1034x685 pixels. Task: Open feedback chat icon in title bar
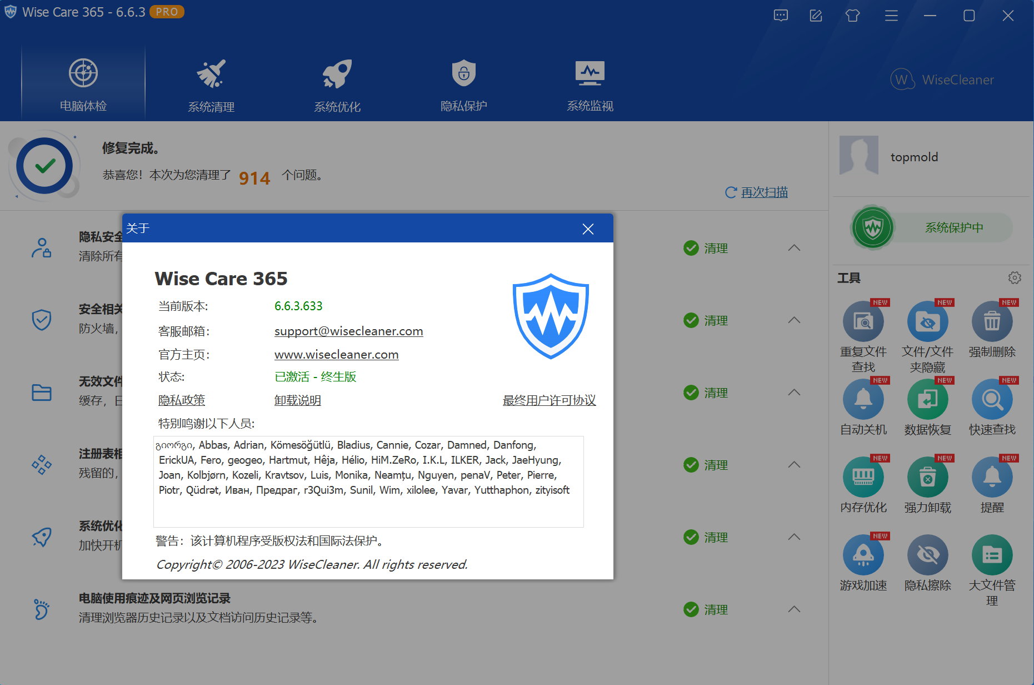[x=781, y=16]
